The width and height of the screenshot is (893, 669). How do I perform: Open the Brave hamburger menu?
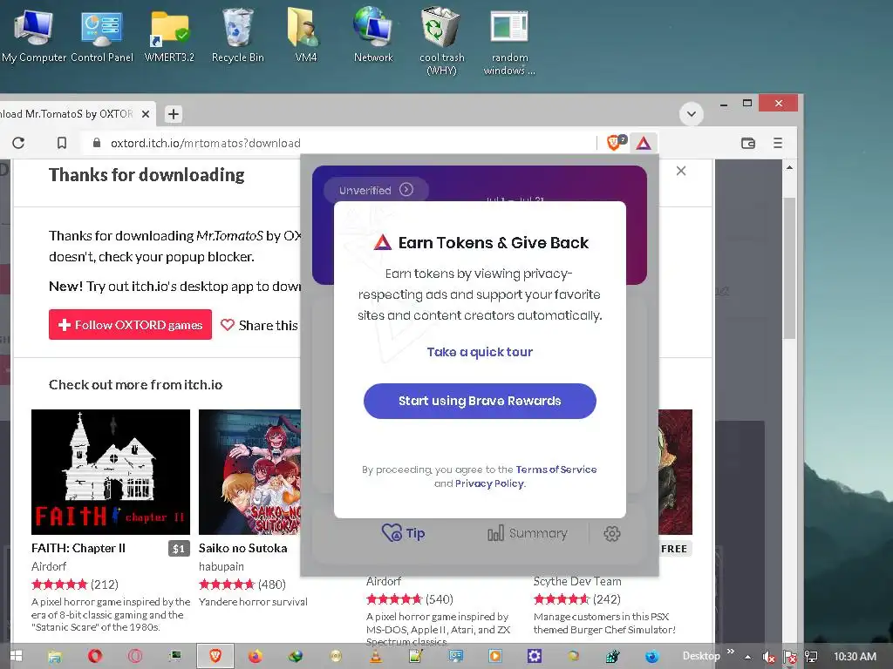[x=777, y=143]
